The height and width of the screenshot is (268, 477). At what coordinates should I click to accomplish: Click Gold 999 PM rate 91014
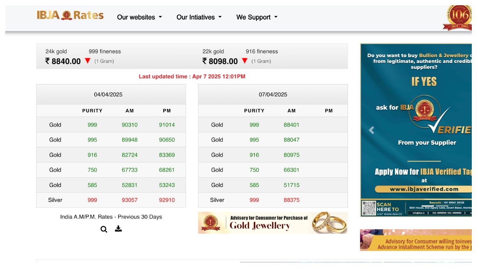(167, 125)
